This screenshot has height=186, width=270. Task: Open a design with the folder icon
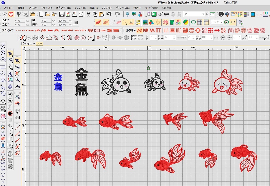click(48, 14)
